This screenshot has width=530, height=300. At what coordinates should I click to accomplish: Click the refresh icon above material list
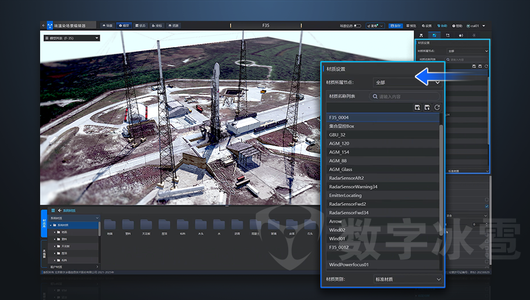point(436,107)
